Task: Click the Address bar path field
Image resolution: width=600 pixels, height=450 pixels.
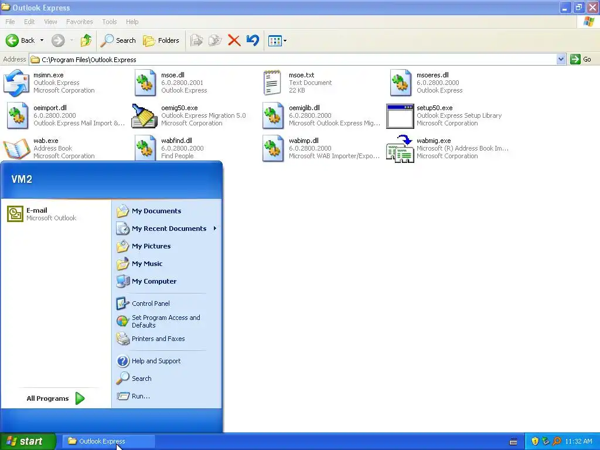Action: click(x=293, y=59)
